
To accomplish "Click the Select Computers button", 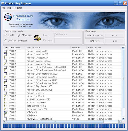I will coord(95,35).
